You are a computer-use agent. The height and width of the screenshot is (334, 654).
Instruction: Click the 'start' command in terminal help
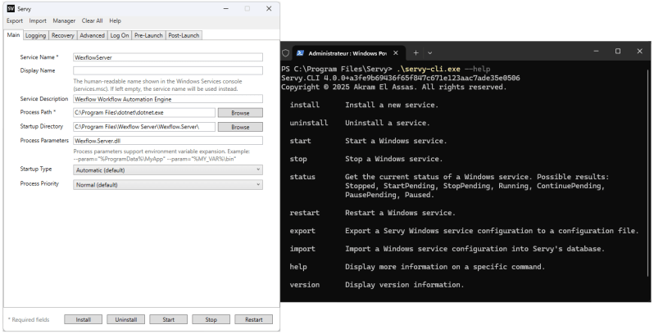click(301, 141)
